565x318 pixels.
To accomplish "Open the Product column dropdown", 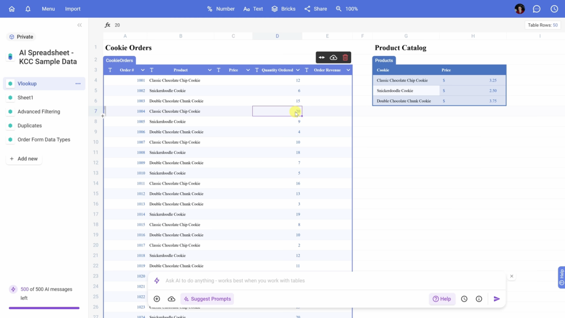I will 209,70.
